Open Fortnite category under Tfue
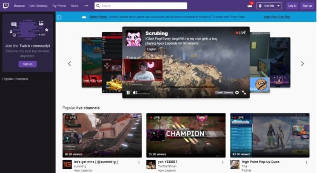Image resolution: width=319 pixels, height=173 pixels. [246, 170]
